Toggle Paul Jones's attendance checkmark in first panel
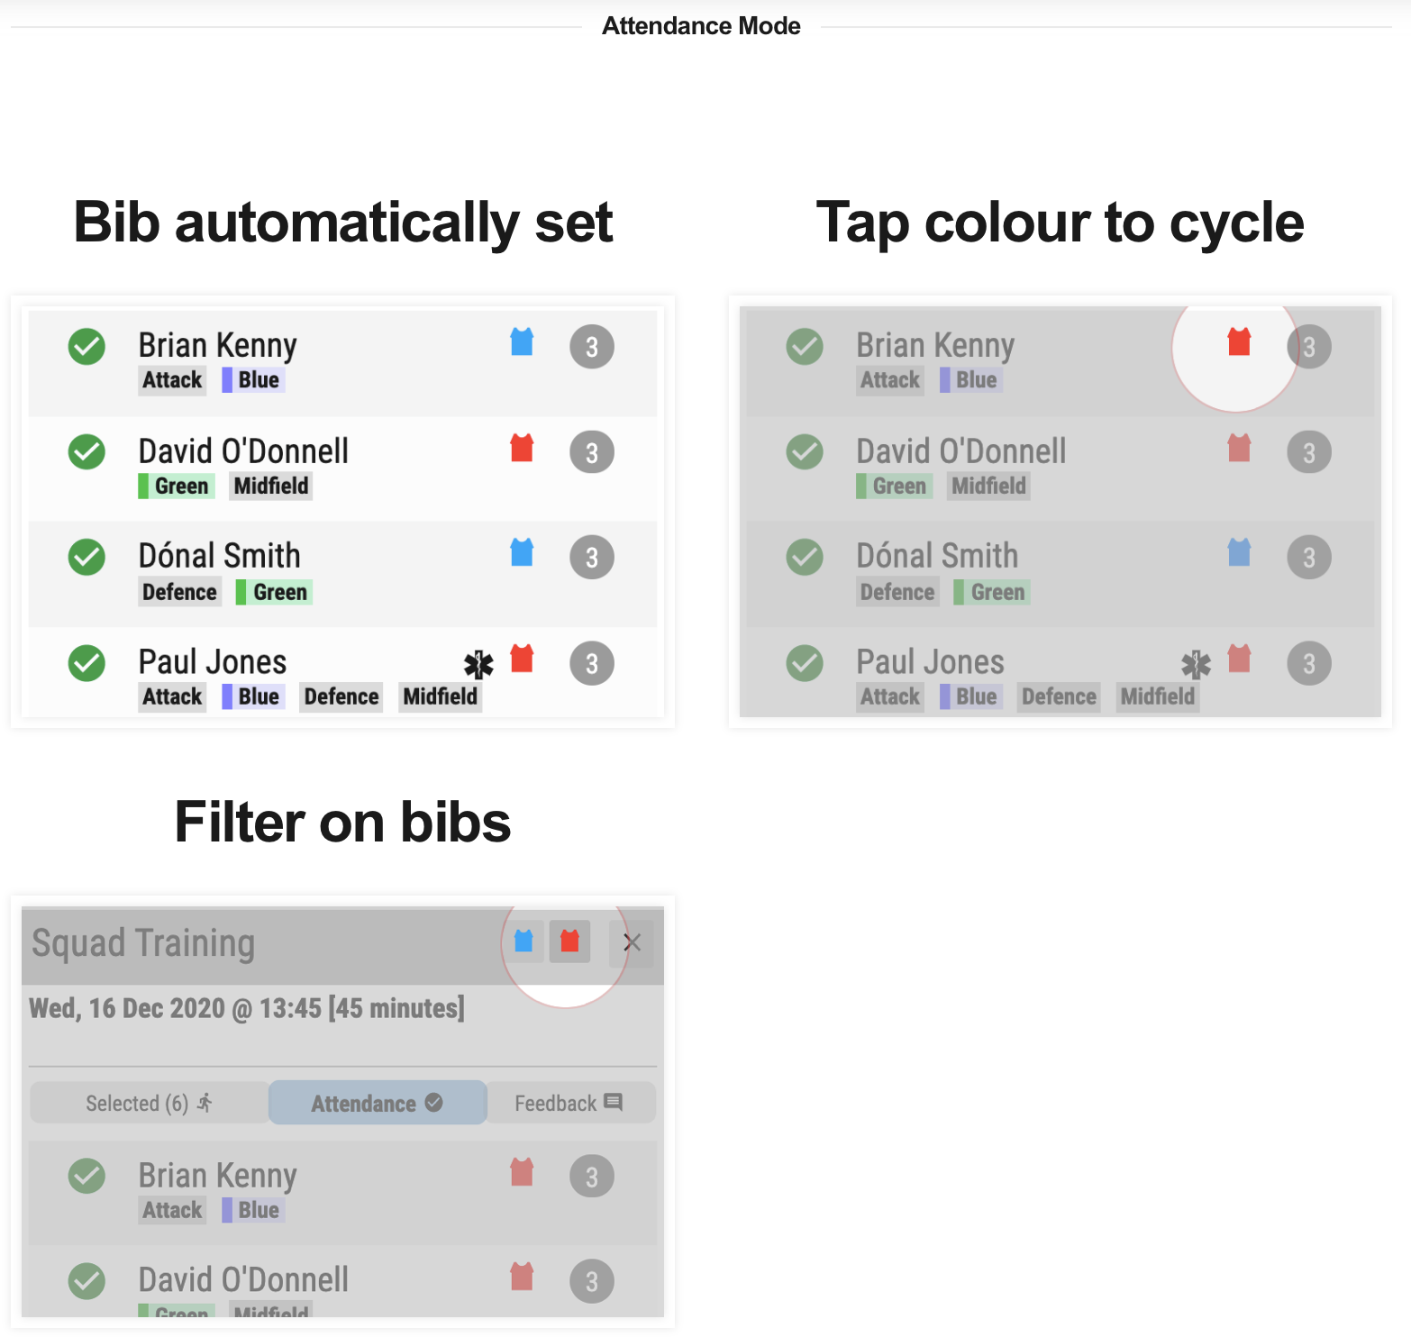This screenshot has width=1411, height=1337. click(x=86, y=663)
